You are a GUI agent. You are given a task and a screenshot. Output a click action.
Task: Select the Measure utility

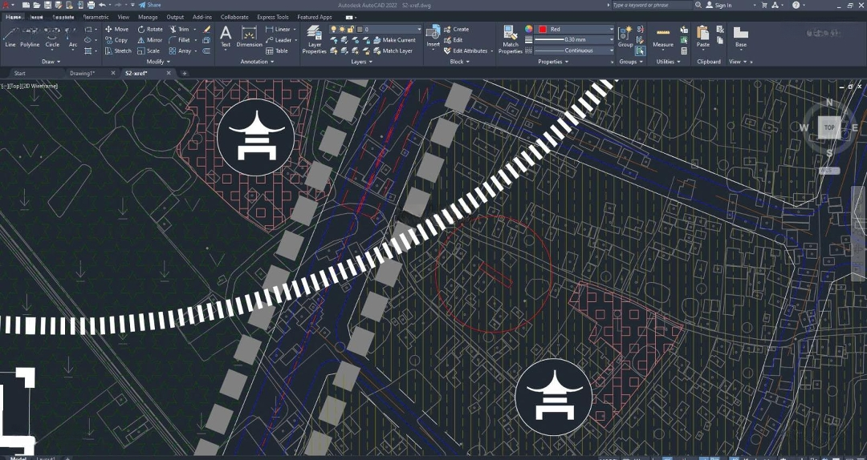(663, 36)
